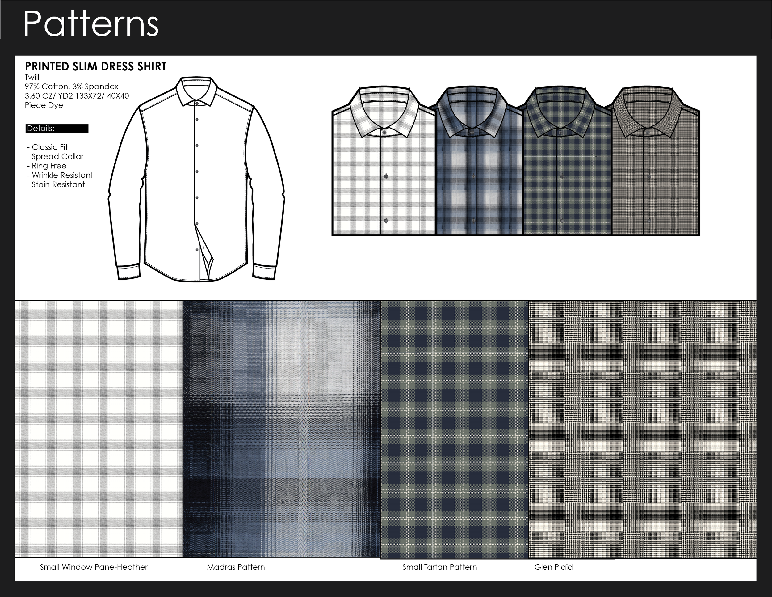This screenshot has width=772, height=597.
Task: Click the Small Tartan Pattern caption
Action: (439, 567)
